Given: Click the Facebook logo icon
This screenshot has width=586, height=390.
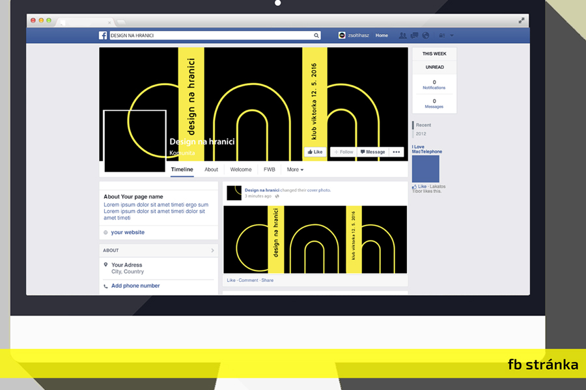Looking at the screenshot, I should pyautogui.click(x=103, y=36).
